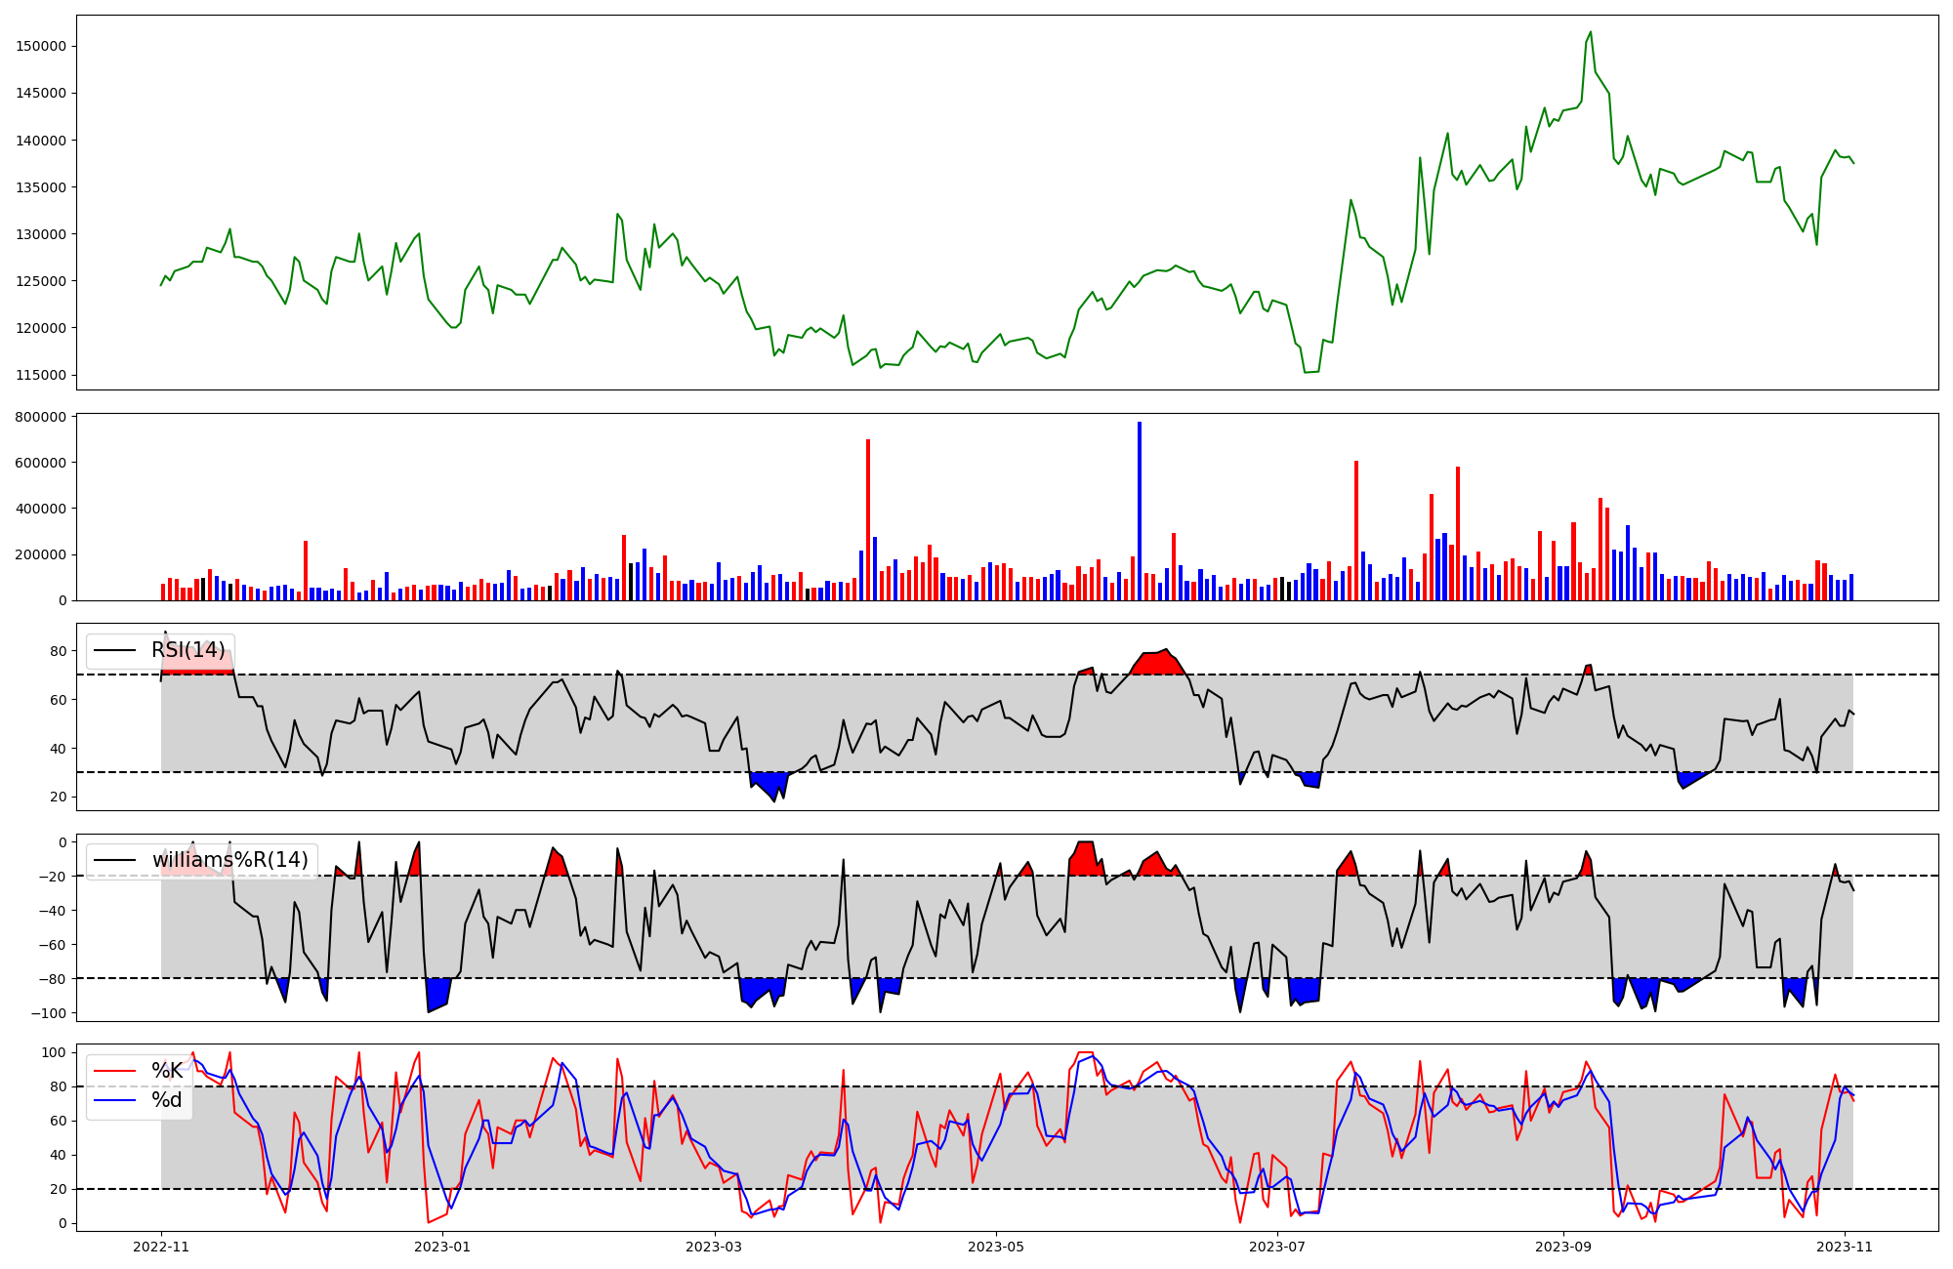The height and width of the screenshot is (1269, 1953).
Task: Click the RSI(14) legend label
Action: pyautogui.click(x=187, y=650)
